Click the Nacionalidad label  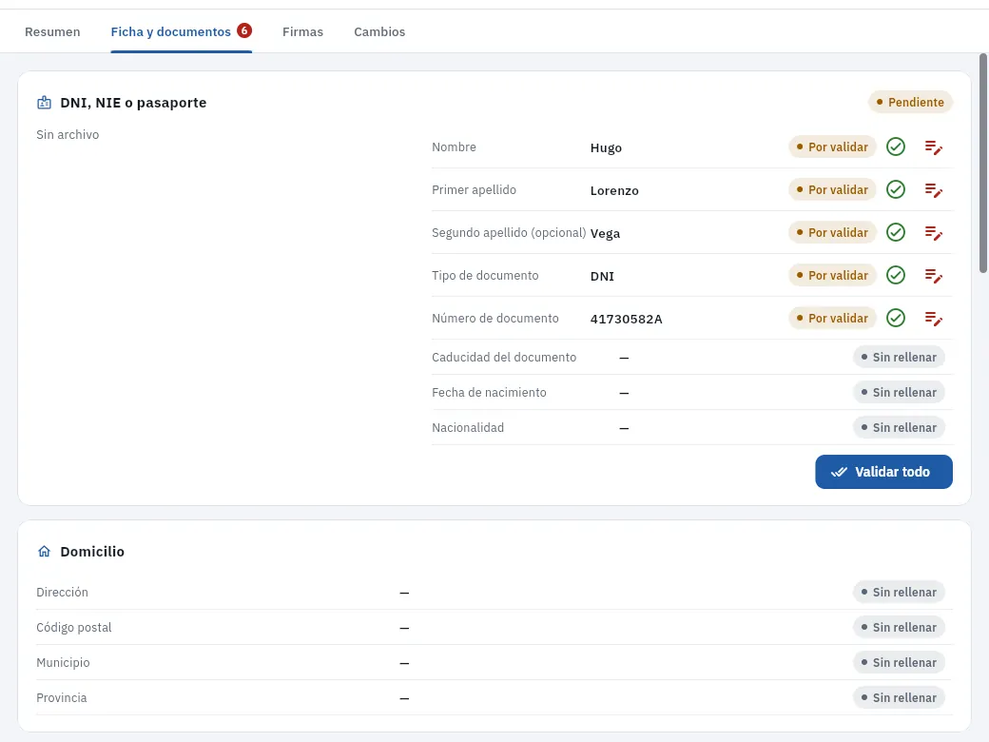(468, 428)
